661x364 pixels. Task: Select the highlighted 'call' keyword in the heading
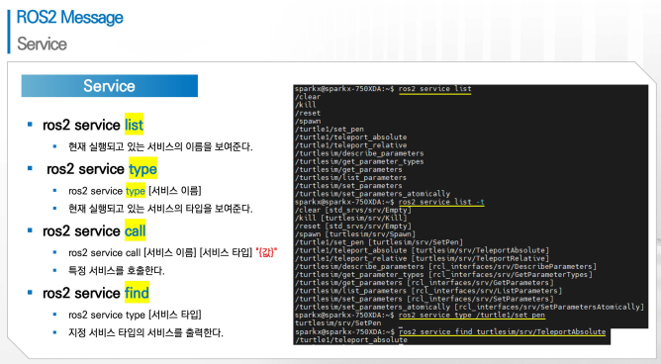pyautogui.click(x=136, y=230)
